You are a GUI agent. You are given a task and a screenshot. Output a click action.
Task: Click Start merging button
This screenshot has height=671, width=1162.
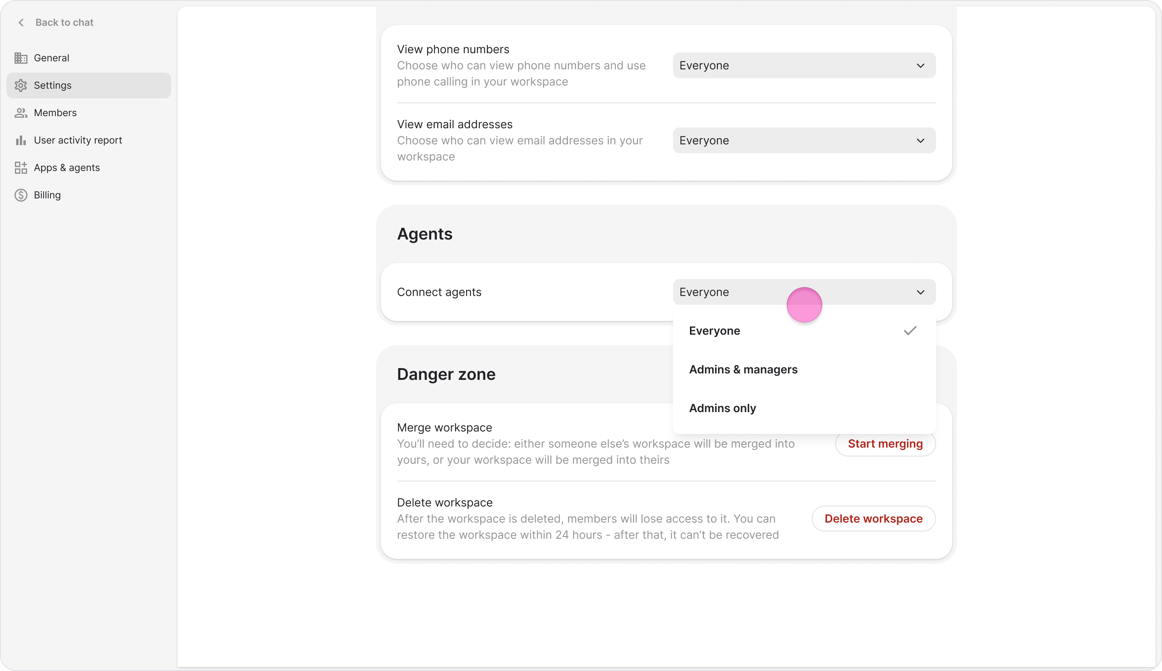tap(885, 444)
